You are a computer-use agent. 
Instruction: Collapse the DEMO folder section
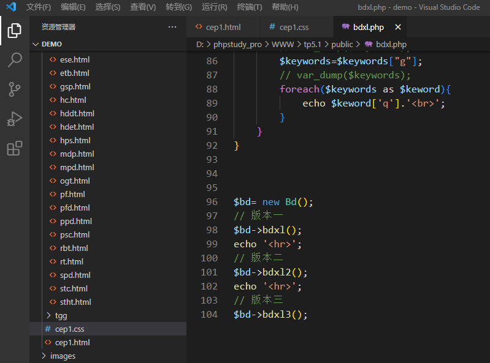pos(108,44)
